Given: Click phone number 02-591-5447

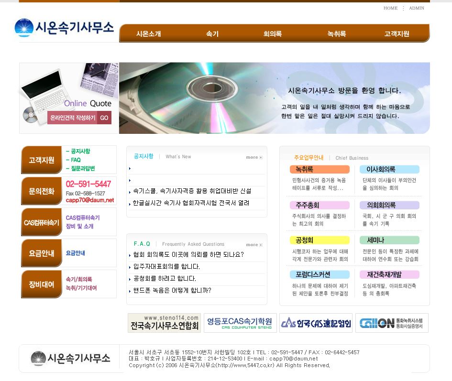Looking at the screenshot, I should pyautogui.click(x=88, y=184).
